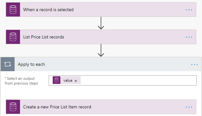Click the database icon on 'Create a new Price List Item record'
202x116 pixels.
coord(13,107)
